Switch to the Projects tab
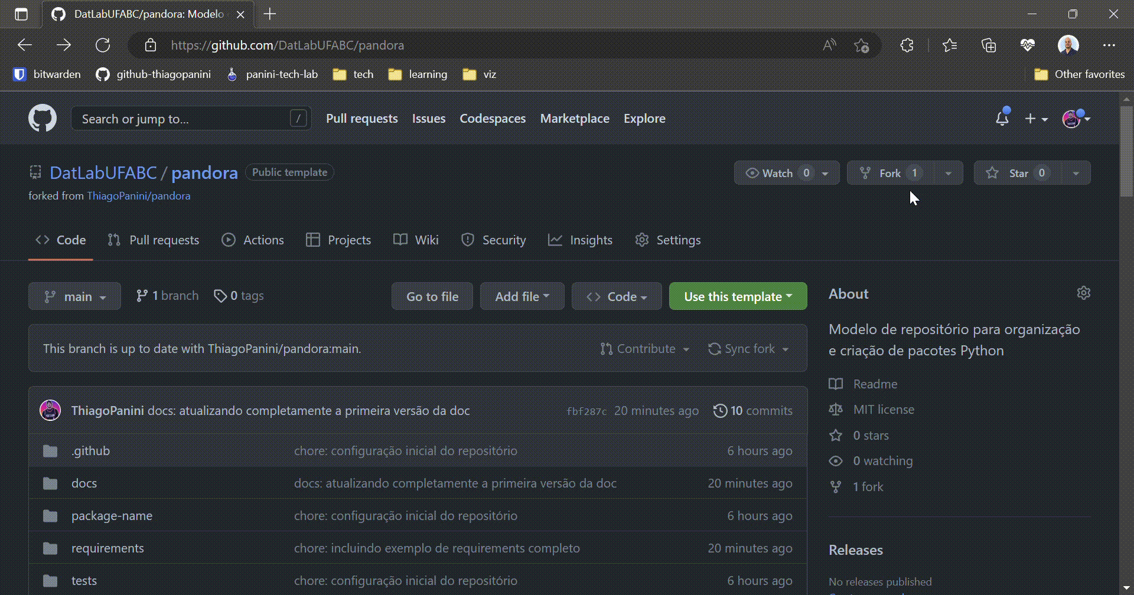Viewport: 1134px width, 595px height. click(338, 240)
